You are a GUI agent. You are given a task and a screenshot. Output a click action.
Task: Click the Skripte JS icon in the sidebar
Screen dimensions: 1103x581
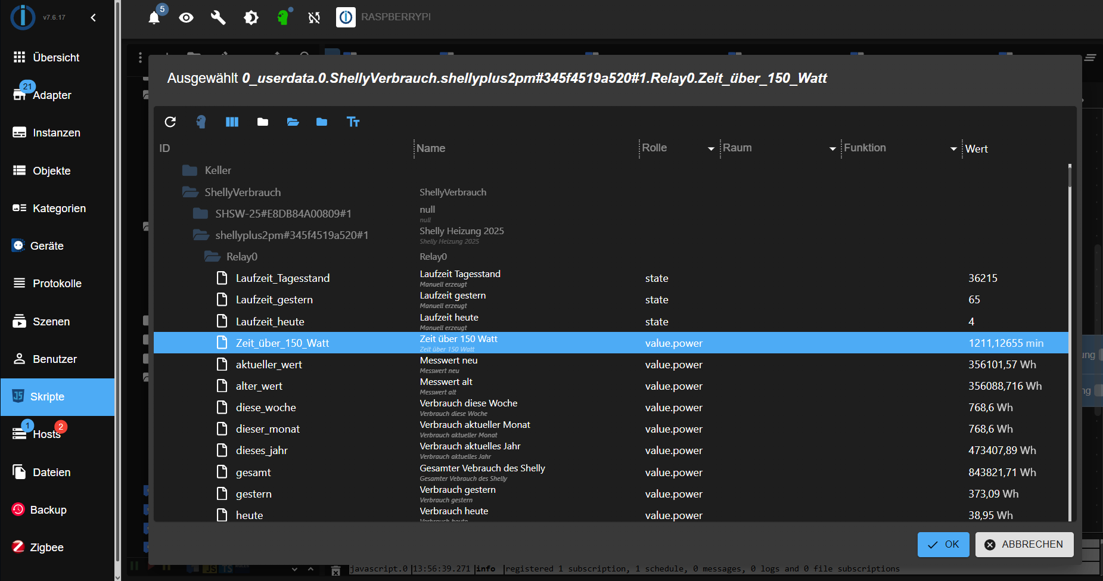[18, 396]
